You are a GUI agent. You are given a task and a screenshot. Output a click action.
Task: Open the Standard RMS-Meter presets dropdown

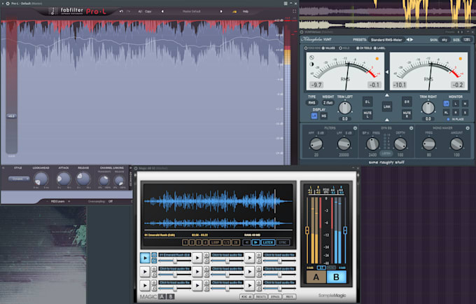pos(386,40)
